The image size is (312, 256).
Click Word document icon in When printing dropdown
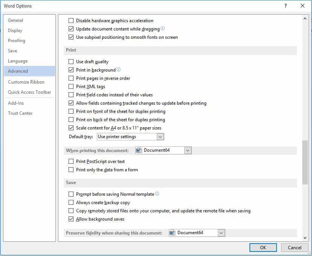click(x=139, y=151)
